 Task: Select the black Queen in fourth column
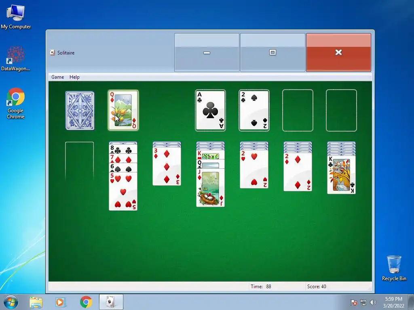(x=210, y=164)
